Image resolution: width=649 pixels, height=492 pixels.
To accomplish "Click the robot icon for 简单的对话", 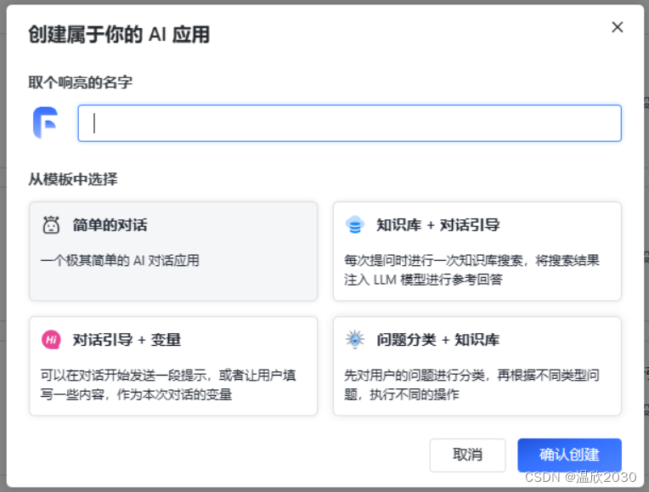I will coord(51,225).
